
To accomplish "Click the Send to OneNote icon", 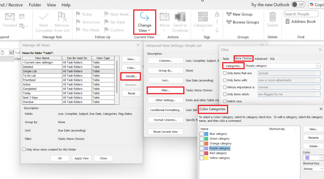I will [180, 17].
